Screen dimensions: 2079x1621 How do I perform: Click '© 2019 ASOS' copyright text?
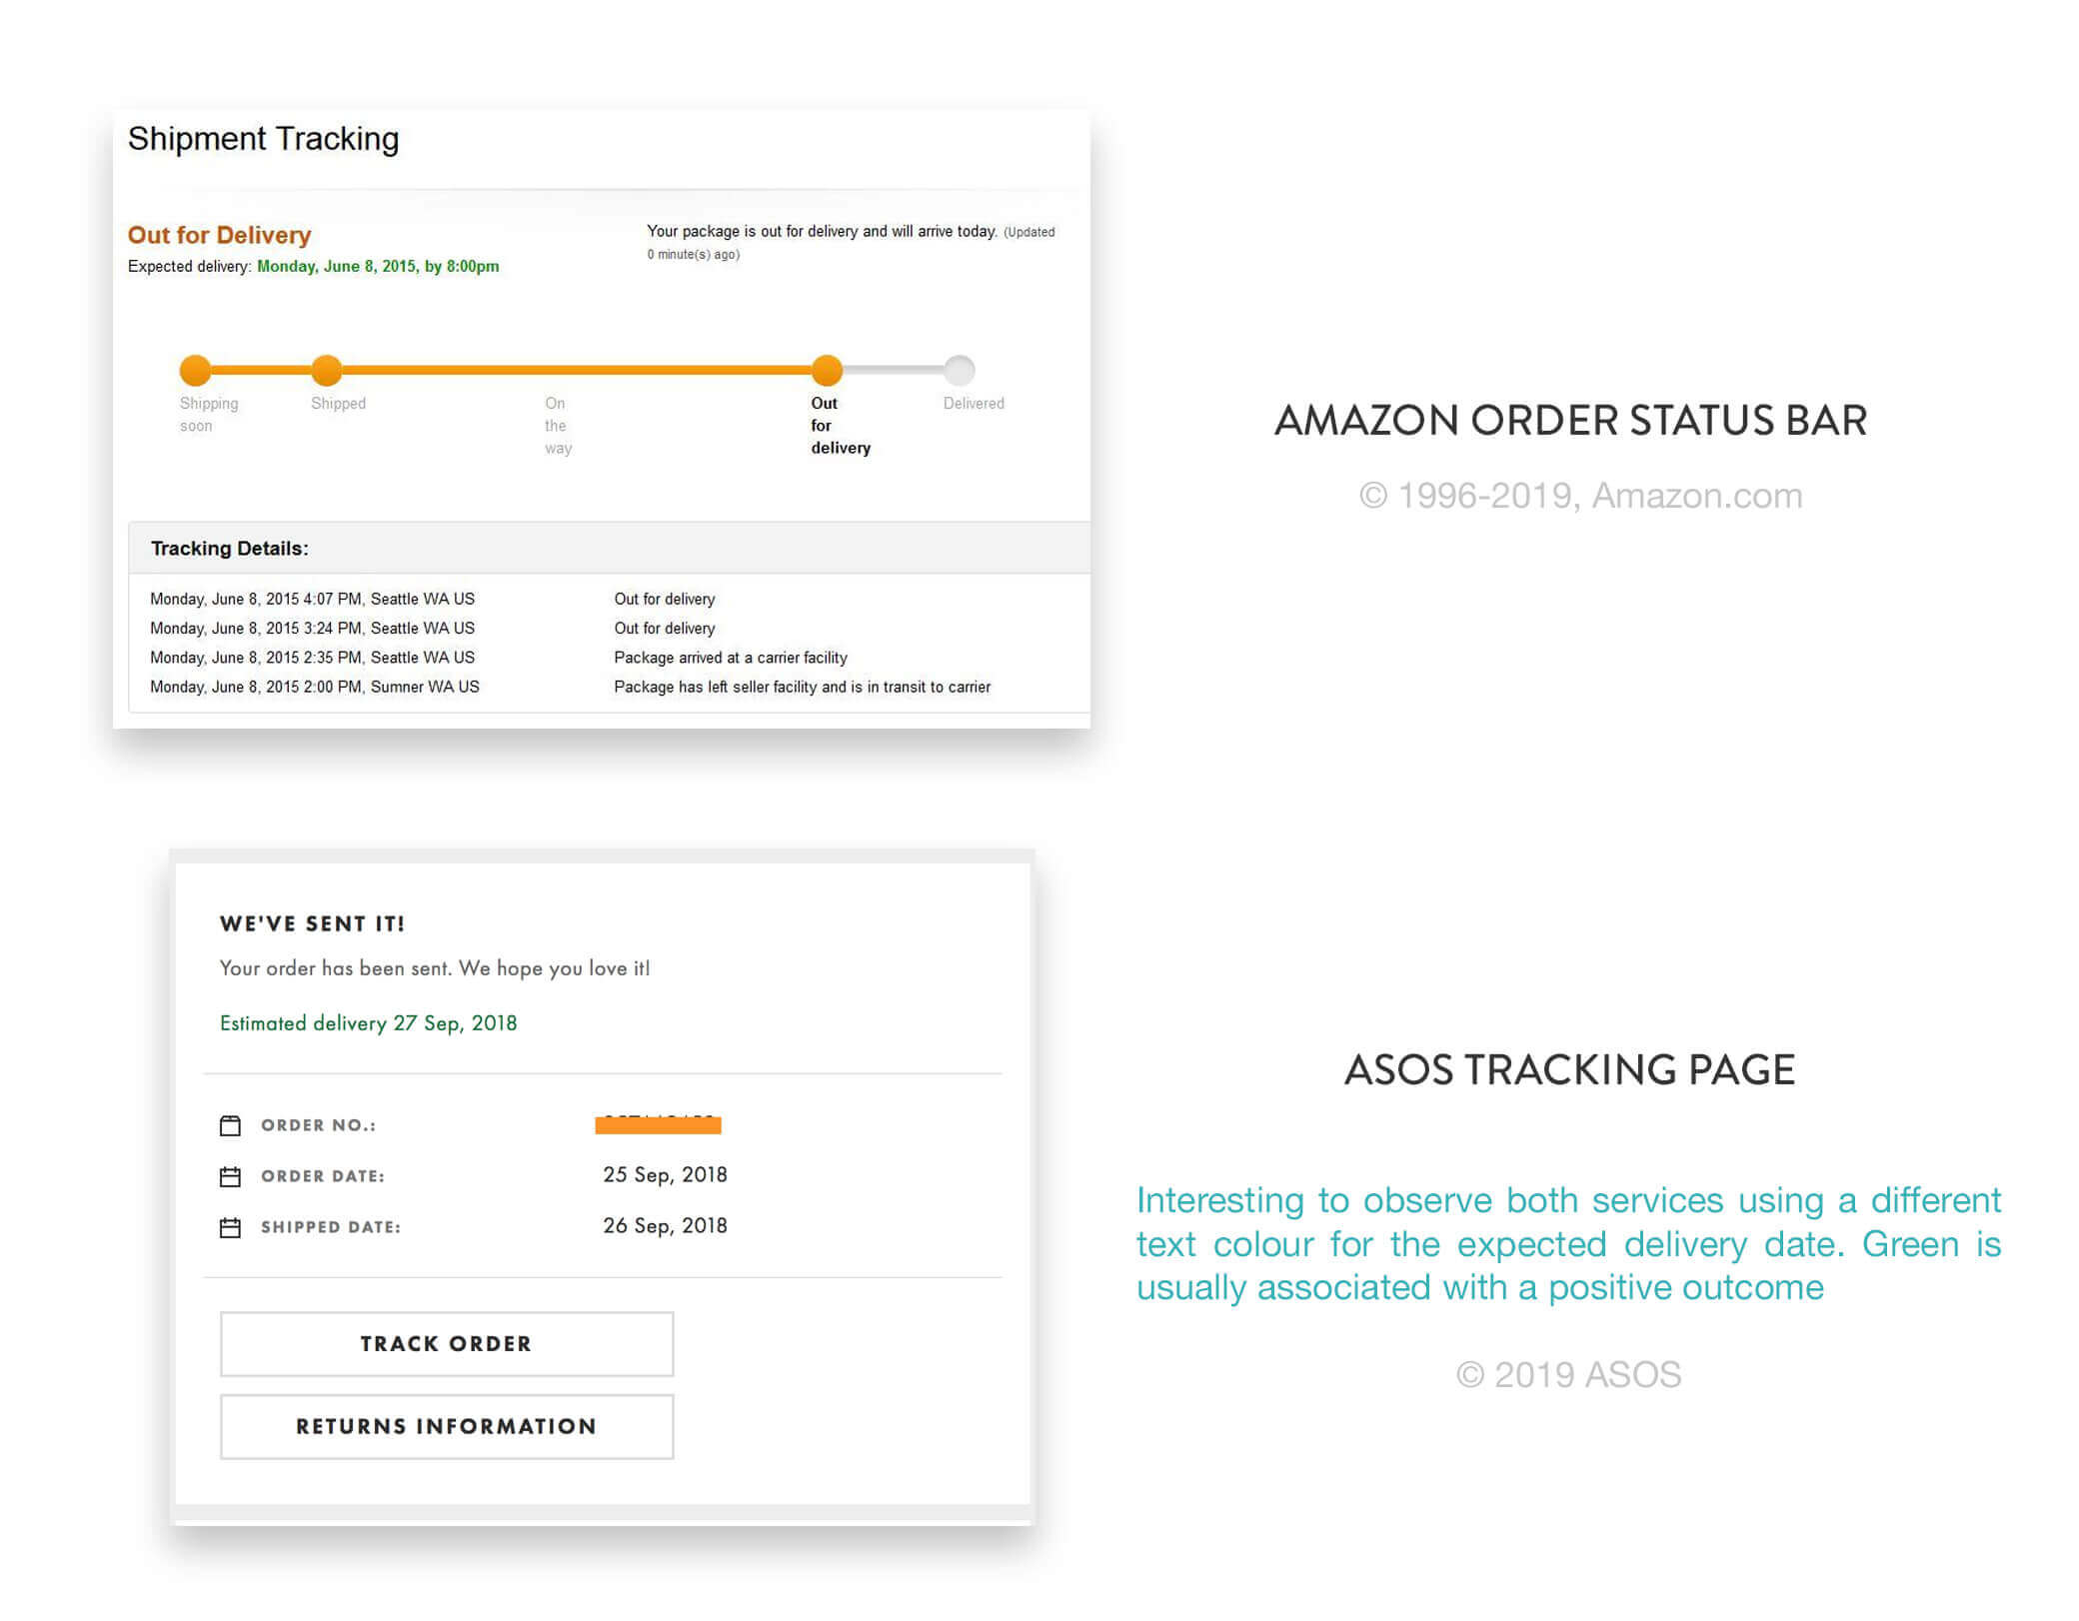[1568, 1375]
